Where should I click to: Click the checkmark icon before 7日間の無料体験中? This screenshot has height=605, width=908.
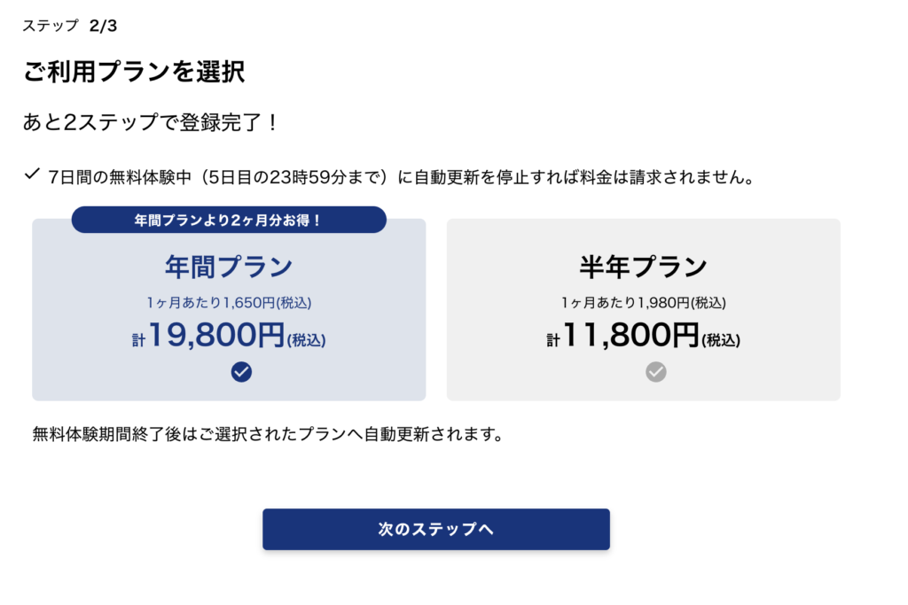pos(33,174)
